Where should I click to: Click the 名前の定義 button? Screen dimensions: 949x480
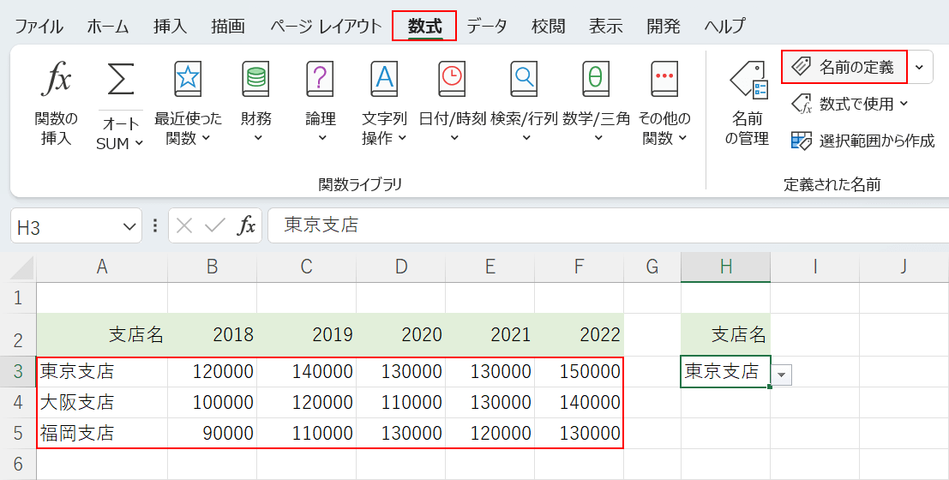click(844, 67)
